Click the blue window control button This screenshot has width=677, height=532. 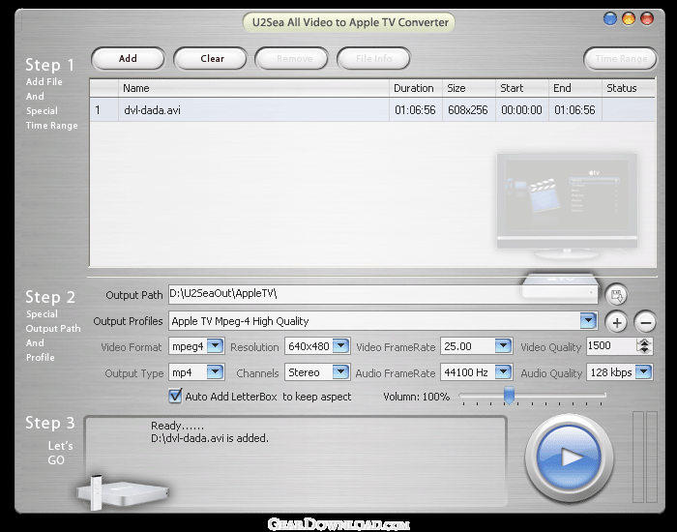(610, 18)
